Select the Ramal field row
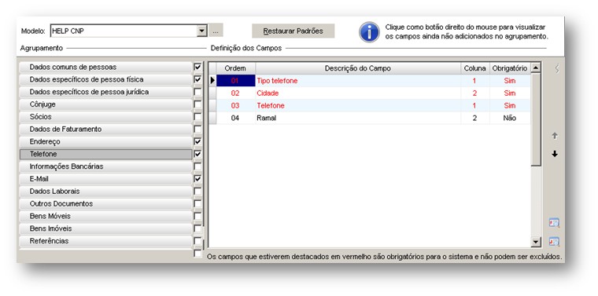 [x=370, y=118]
